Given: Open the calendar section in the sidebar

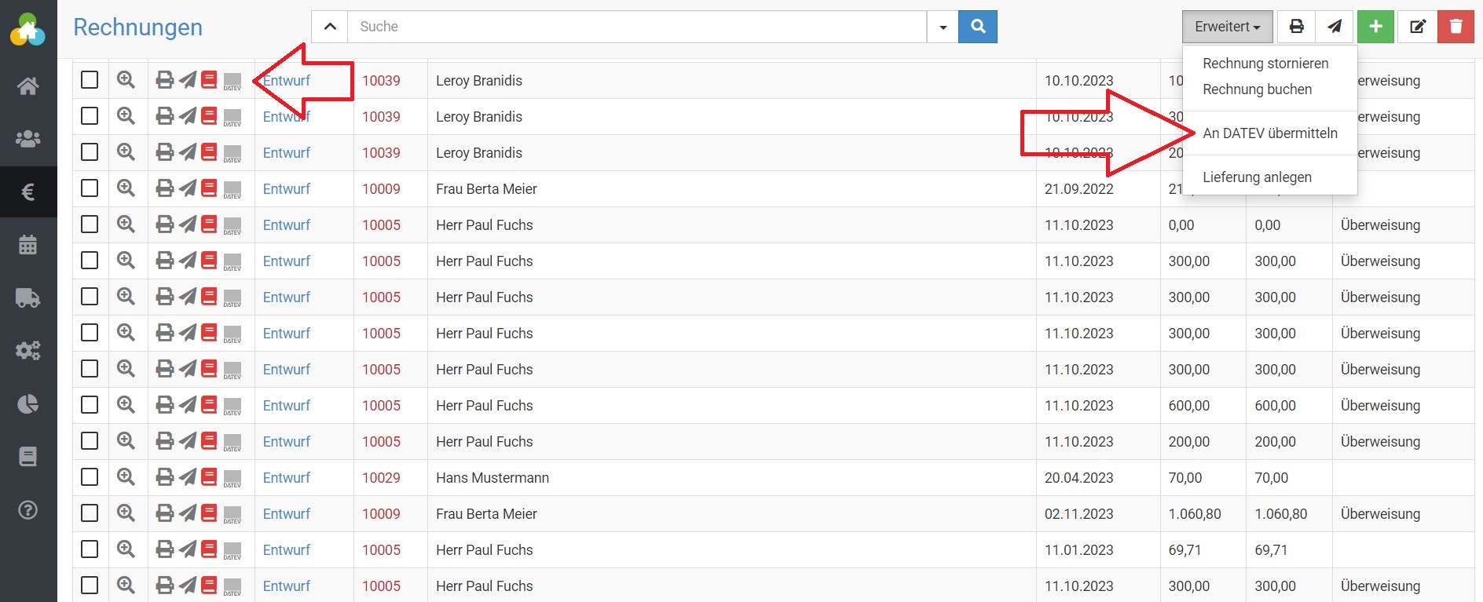Looking at the screenshot, I should (28, 245).
